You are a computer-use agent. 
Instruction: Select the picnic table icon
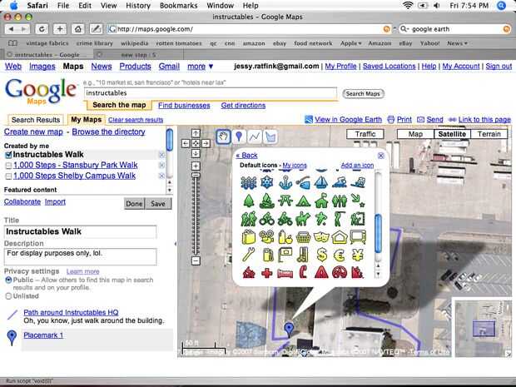click(x=285, y=201)
